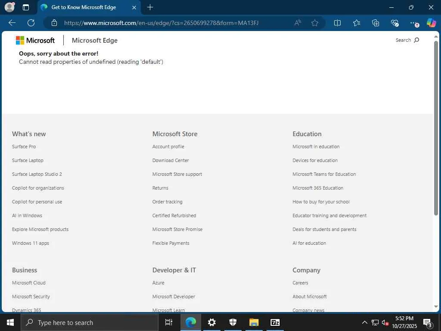Click the address bar URL field
Screen dimensions: 441x331
[161, 23]
